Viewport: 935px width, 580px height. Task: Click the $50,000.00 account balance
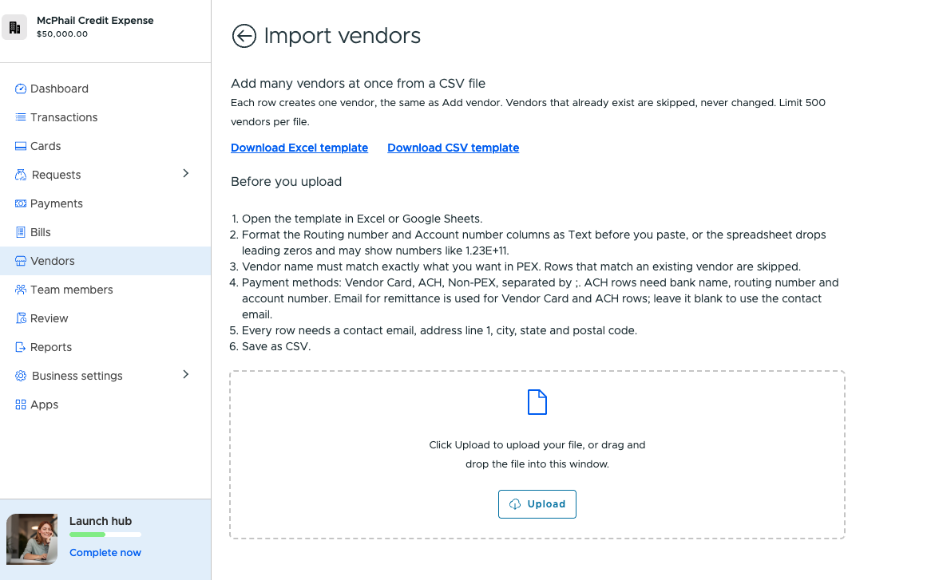[62, 34]
